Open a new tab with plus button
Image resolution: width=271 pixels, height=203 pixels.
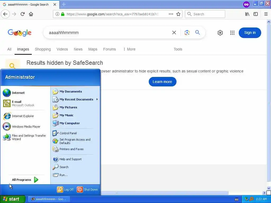(x=64, y=4)
